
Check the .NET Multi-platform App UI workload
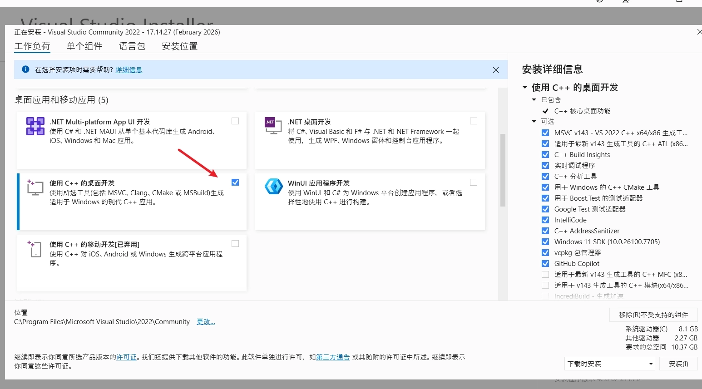point(235,121)
